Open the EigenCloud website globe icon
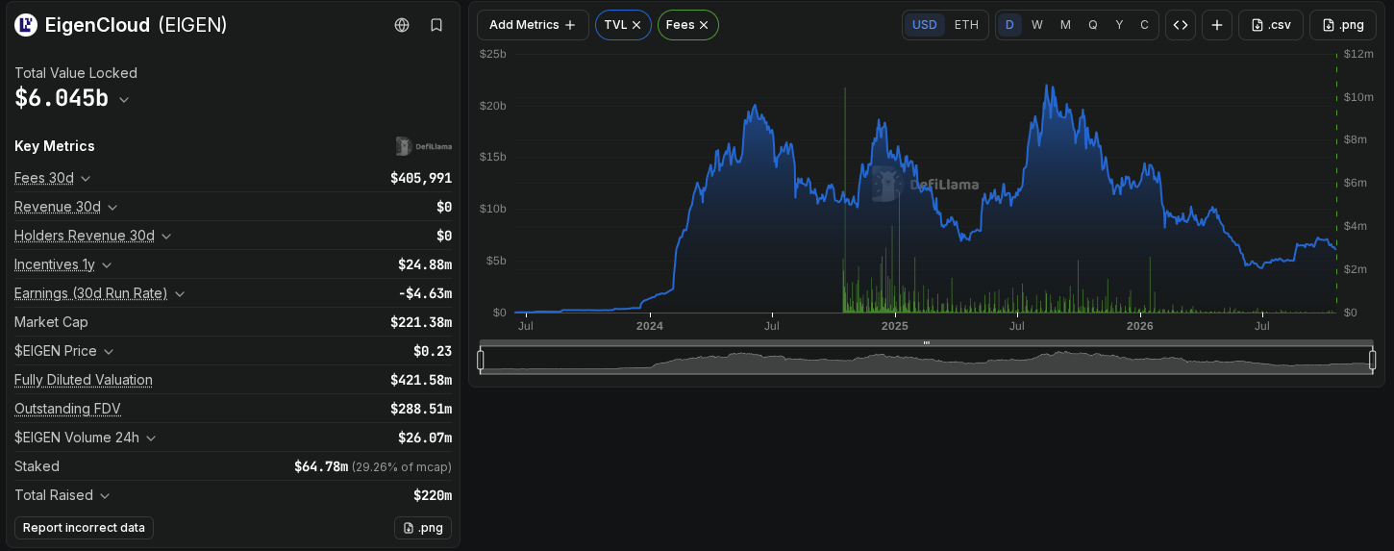The width and height of the screenshot is (1394, 551). click(402, 25)
